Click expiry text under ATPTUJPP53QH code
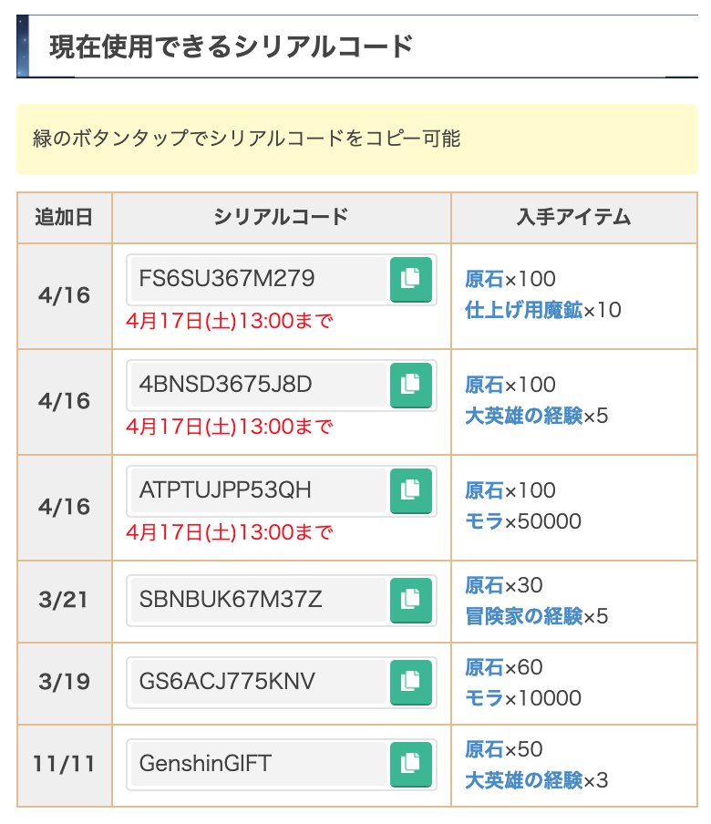The height and width of the screenshot is (824, 711). pyautogui.click(x=229, y=532)
